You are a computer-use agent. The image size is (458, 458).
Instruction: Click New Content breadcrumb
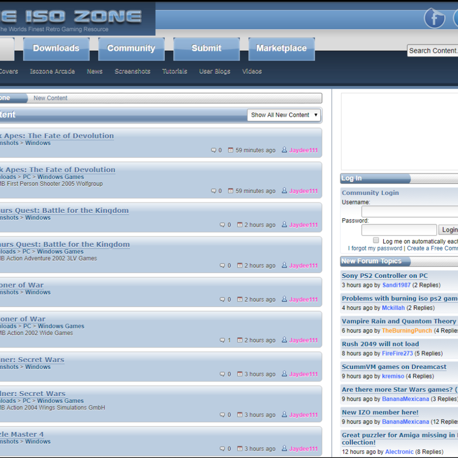[x=50, y=98]
